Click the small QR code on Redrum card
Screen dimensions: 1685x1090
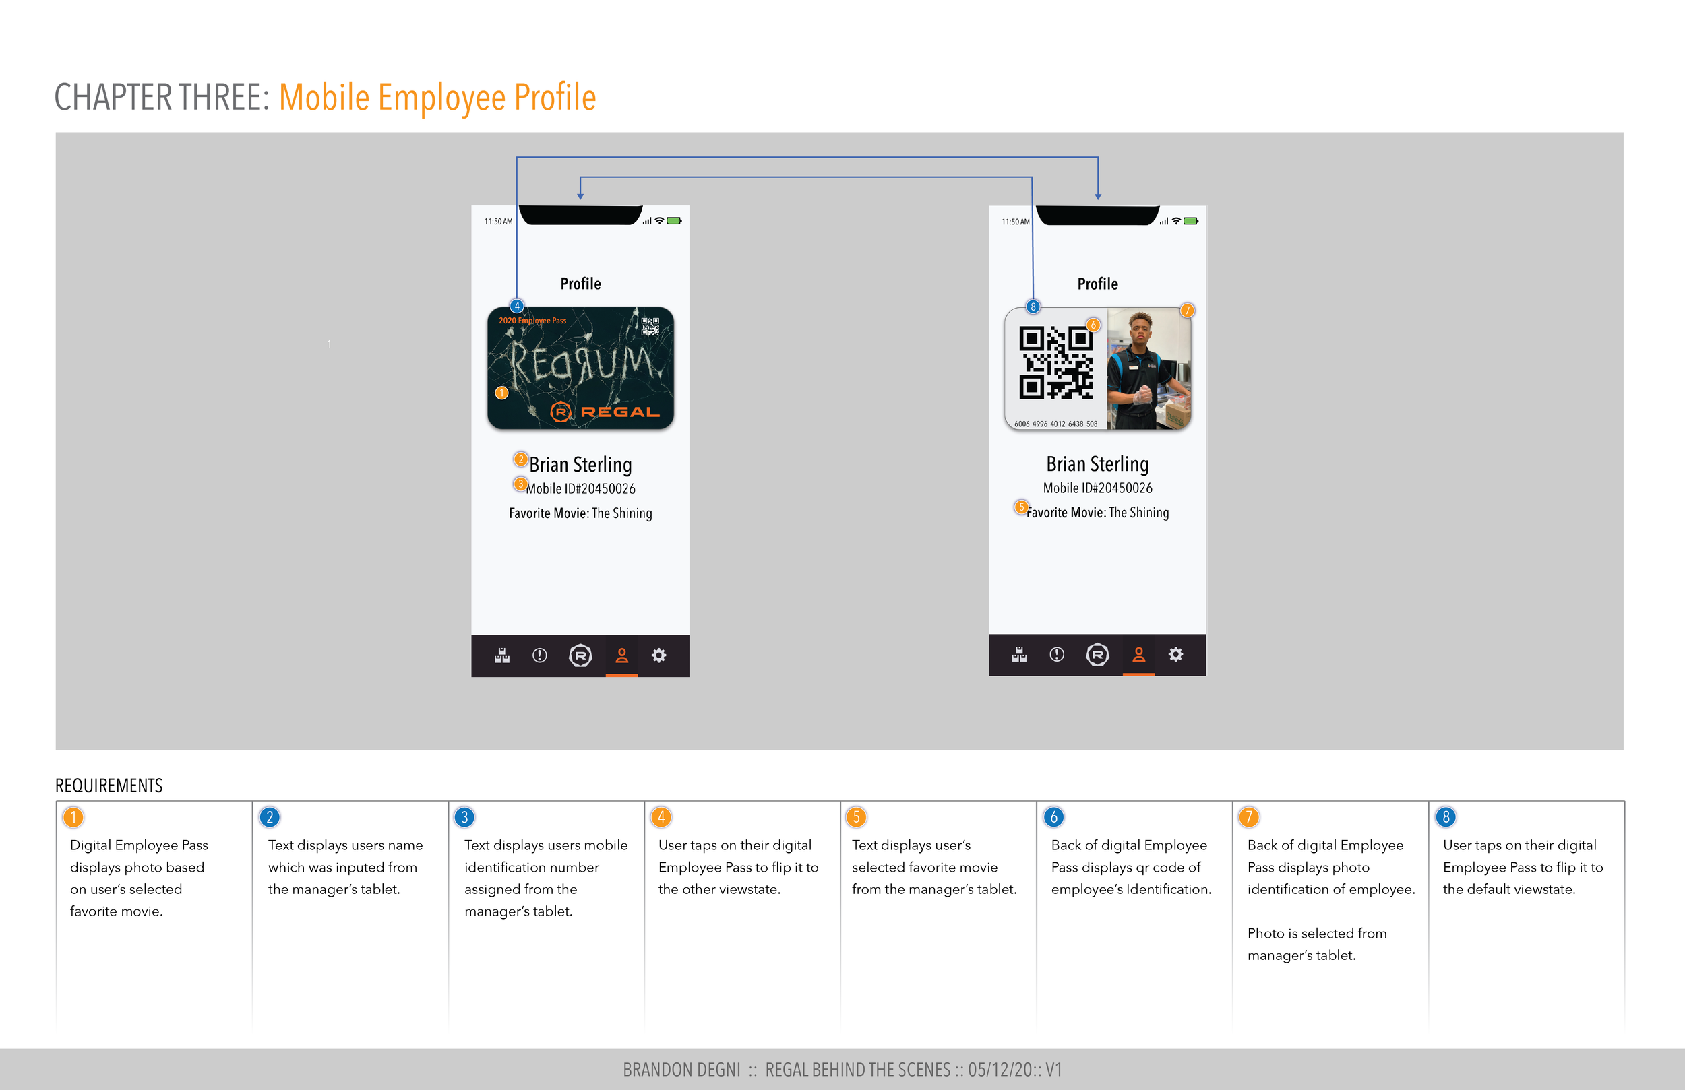(x=650, y=326)
